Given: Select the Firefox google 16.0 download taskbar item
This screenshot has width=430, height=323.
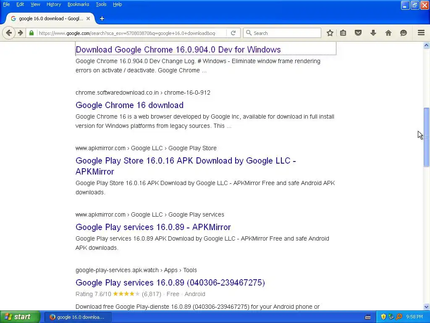Looking at the screenshot, I should point(78,317).
